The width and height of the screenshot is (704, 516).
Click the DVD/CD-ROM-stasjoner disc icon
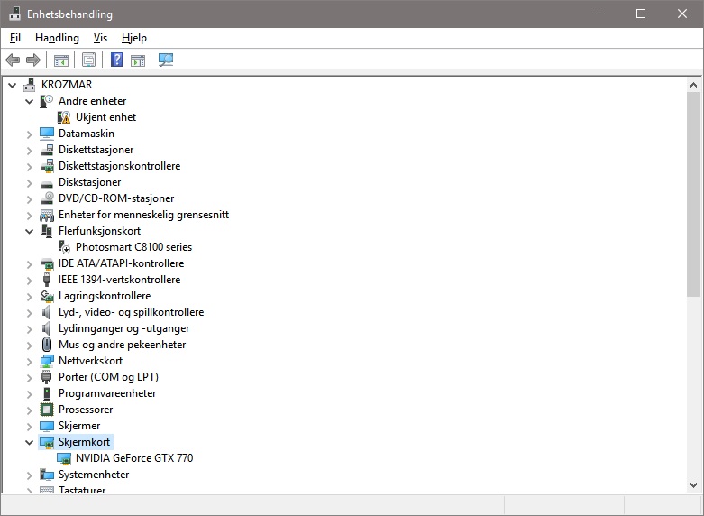[x=47, y=198]
